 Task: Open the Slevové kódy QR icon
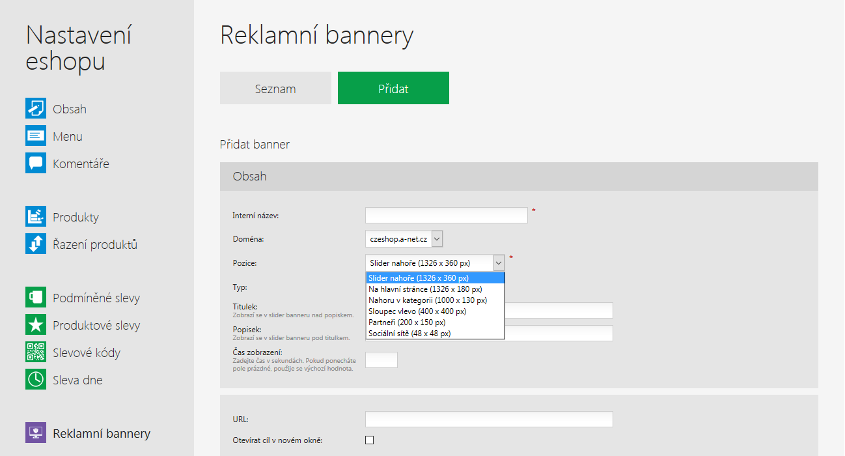(x=36, y=352)
